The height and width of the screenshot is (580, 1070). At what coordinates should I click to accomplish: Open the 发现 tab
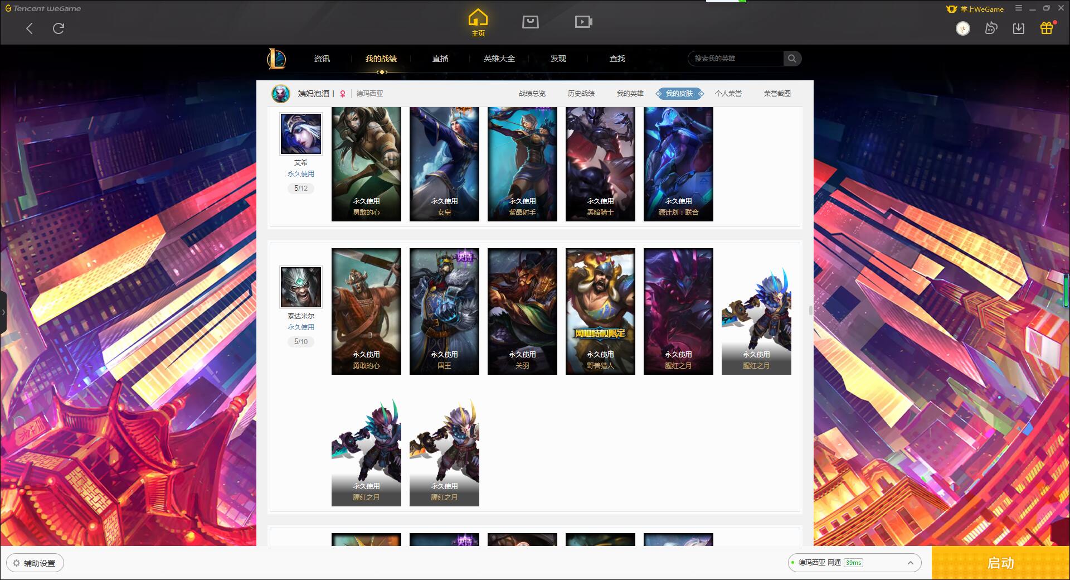tap(558, 59)
